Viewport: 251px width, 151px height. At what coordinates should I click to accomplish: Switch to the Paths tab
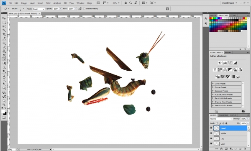click(x=233, y=115)
